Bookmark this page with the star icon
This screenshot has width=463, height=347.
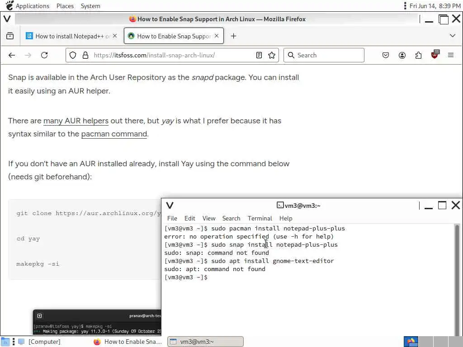[x=272, y=55]
